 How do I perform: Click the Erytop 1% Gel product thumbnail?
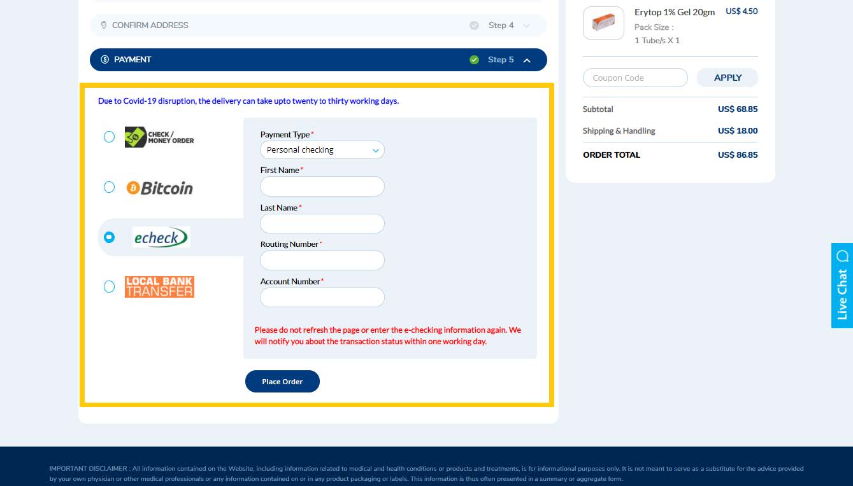point(603,23)
